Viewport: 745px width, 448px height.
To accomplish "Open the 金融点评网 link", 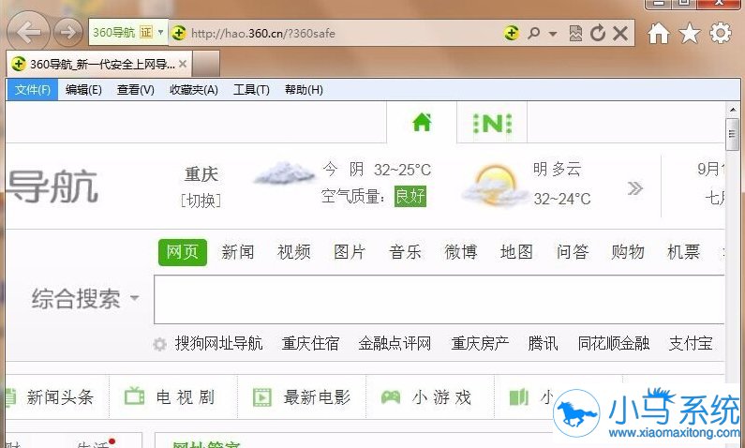I will [x=395, y=343].
